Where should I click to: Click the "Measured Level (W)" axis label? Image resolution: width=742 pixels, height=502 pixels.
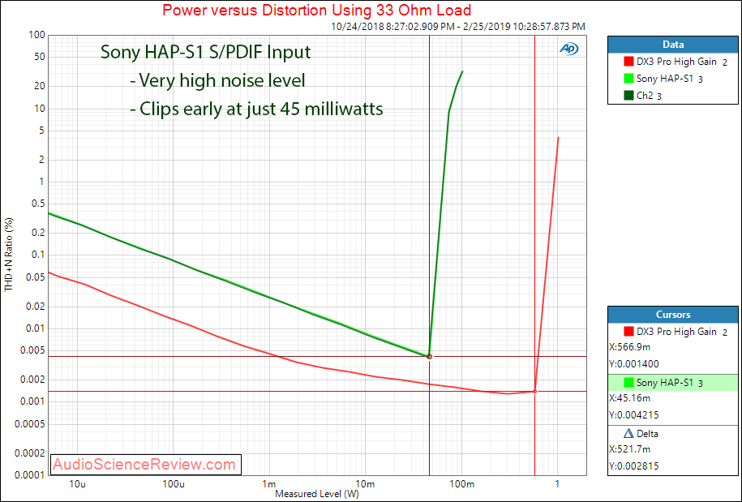click(317, 494)
